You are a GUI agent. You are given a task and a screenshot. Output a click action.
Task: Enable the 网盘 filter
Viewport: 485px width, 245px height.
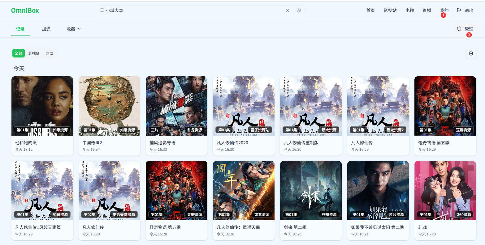click(50, 53)
